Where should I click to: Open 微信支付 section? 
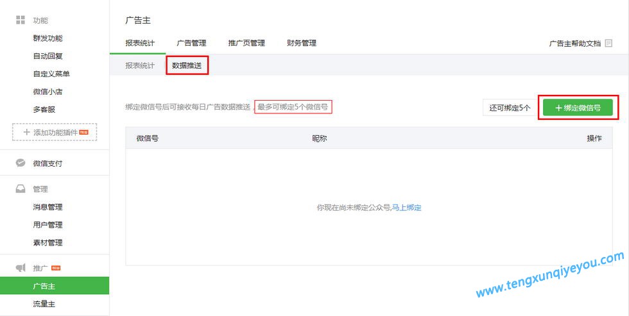(47, 163)
